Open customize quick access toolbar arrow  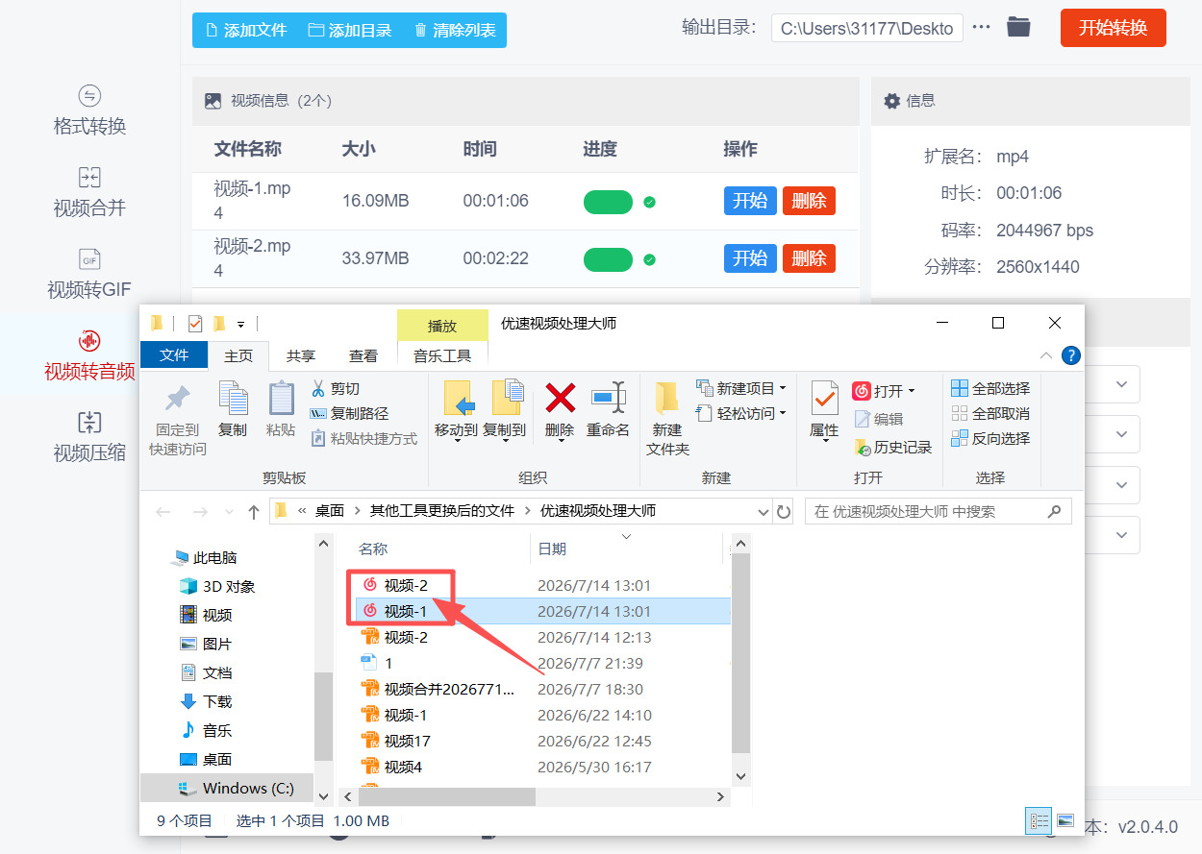pyautogui.click(x=241, y=324)
